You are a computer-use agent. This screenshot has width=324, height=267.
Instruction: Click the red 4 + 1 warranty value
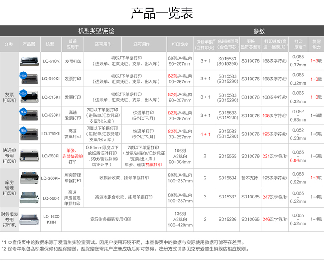click(205, 134)
